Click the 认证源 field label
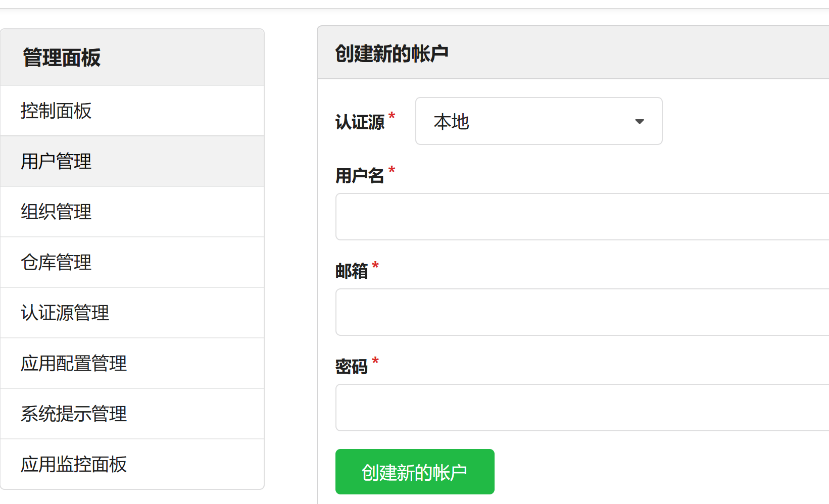Viewport: 829px width, 504px height. pyautogui.click(x=360, y=122)
